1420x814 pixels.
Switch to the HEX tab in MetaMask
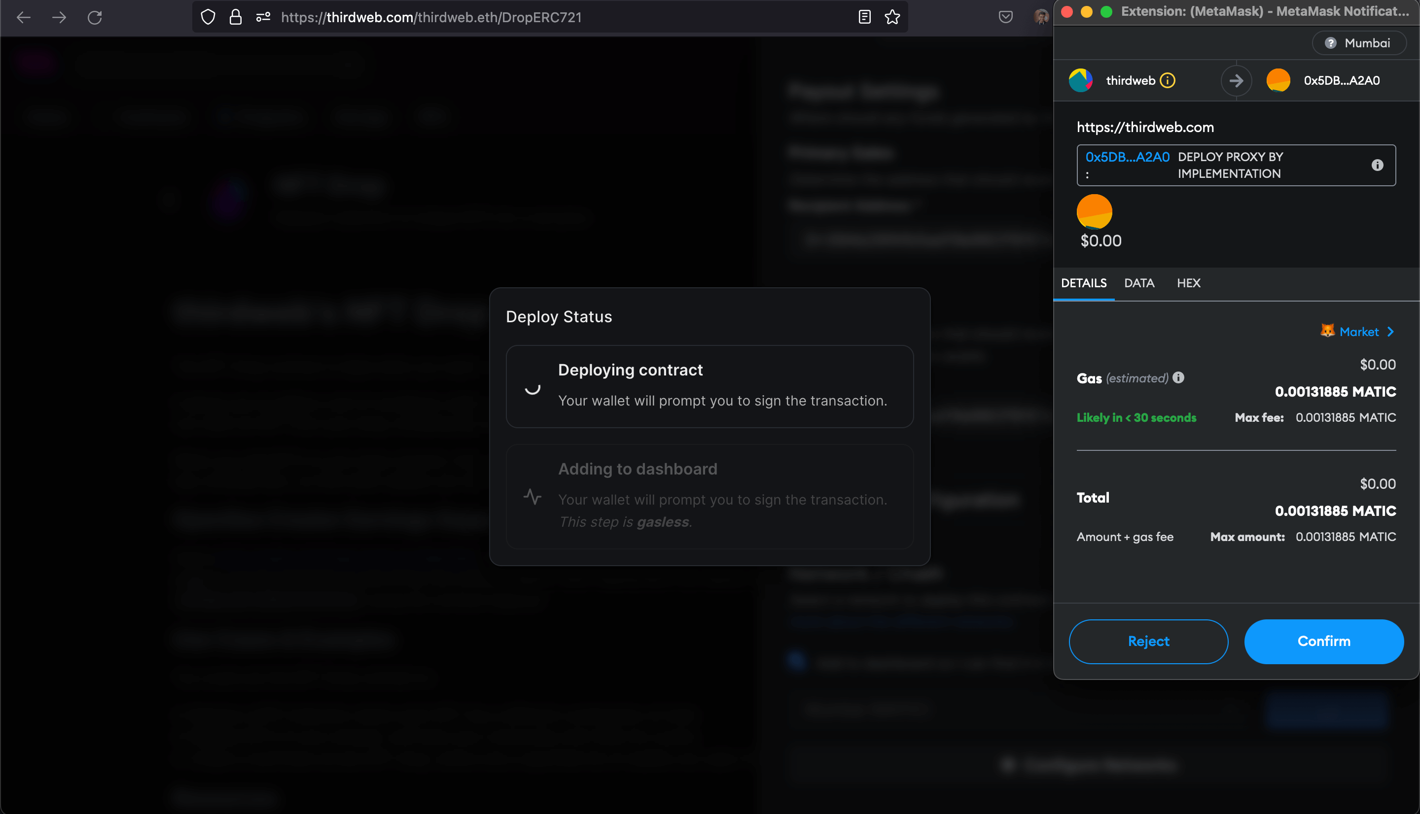[x=1188, y=283]
